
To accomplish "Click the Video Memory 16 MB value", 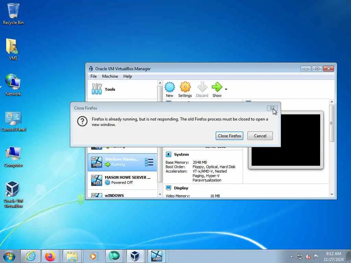I will (x=215, y=196).
